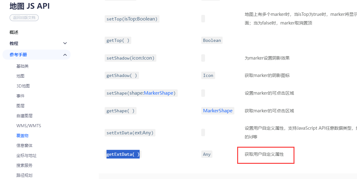The width and height of the screenshot is (357, 179).
Task: Open 3D地图 reference page
Action: pyautogui.click(x=23, y=86)
